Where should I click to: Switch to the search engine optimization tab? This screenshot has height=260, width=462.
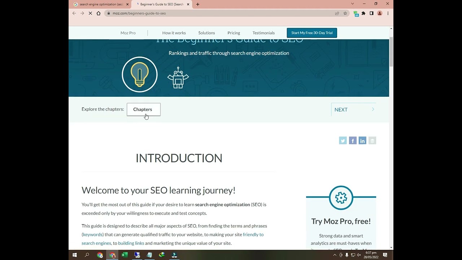point(101,4)
